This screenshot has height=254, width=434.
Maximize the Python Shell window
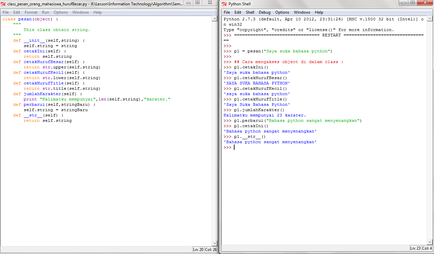click(x=413, y=2)
